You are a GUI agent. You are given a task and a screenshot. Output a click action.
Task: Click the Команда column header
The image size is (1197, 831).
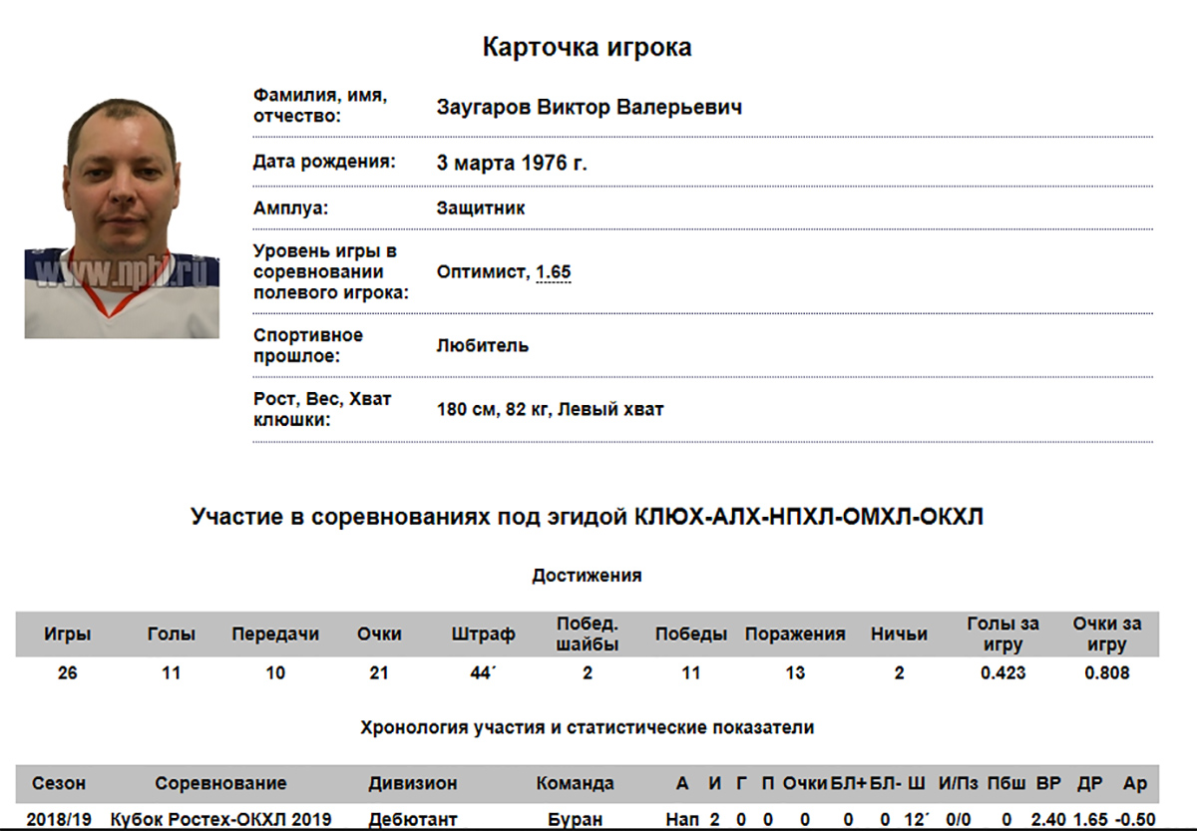tap(576, 783)
